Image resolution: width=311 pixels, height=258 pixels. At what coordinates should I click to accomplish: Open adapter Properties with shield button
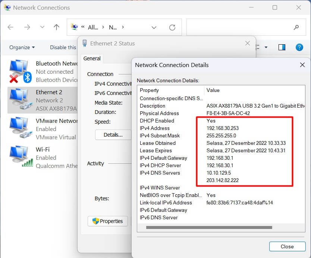(x=108, y=221)
